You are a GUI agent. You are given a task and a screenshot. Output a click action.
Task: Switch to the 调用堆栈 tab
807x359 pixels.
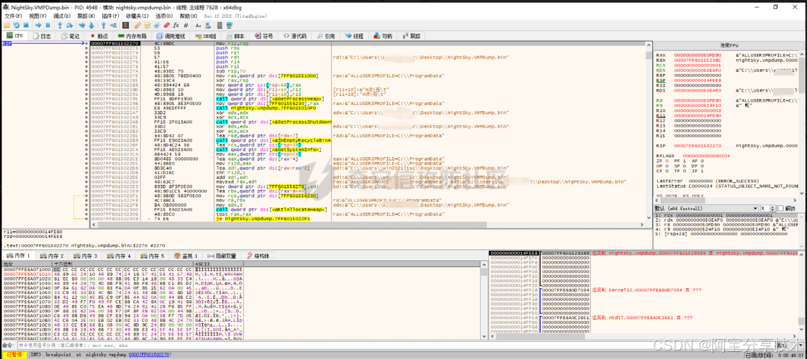point(171,36)
